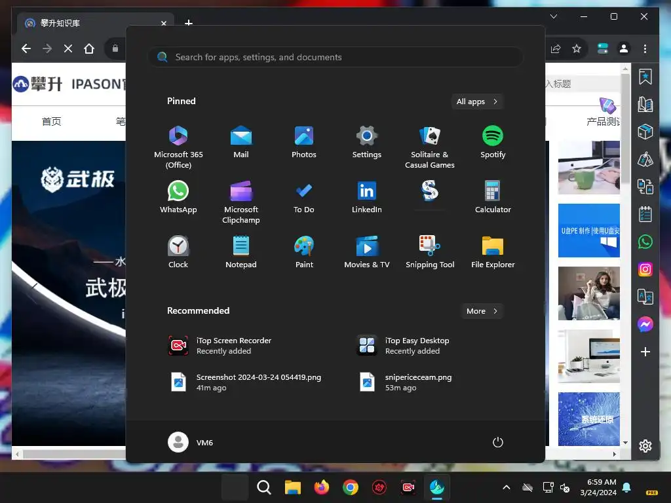Click the Start menu search box
Viewport: 671px width, 503px height.
coord(336,57)
